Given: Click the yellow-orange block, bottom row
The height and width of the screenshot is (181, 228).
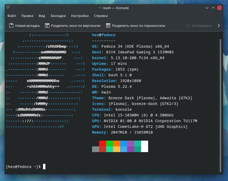Looking at the screenshot, I should pos(117,149).
